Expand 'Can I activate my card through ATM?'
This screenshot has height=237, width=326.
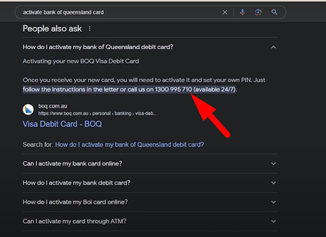tap(150, 221)
